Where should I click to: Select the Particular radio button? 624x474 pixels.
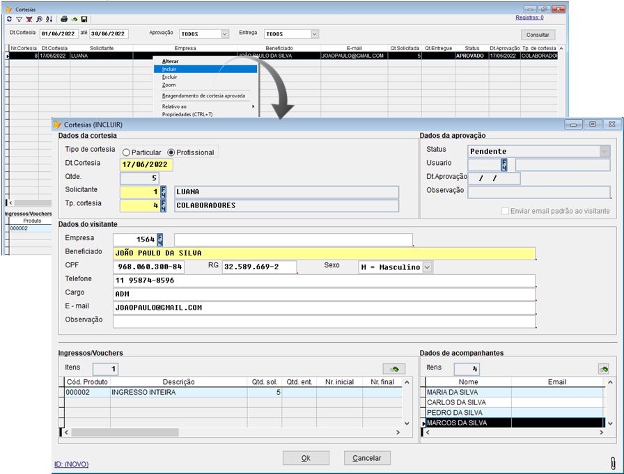[x=127, y=152]
